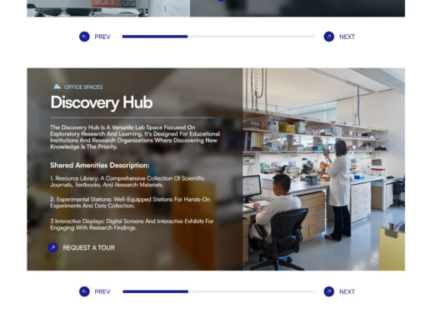Select the lower PREV text link
The width and height of the screenshot is (425, 318).
point(102,292)
